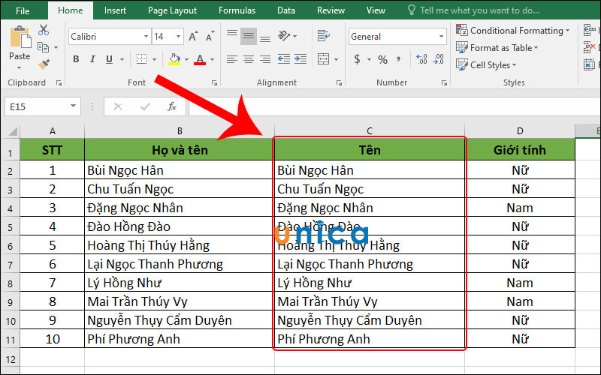Click the Select All corner triangle
Image resolution: width=601 pixels, height=375 pixels.
[12, 132]
